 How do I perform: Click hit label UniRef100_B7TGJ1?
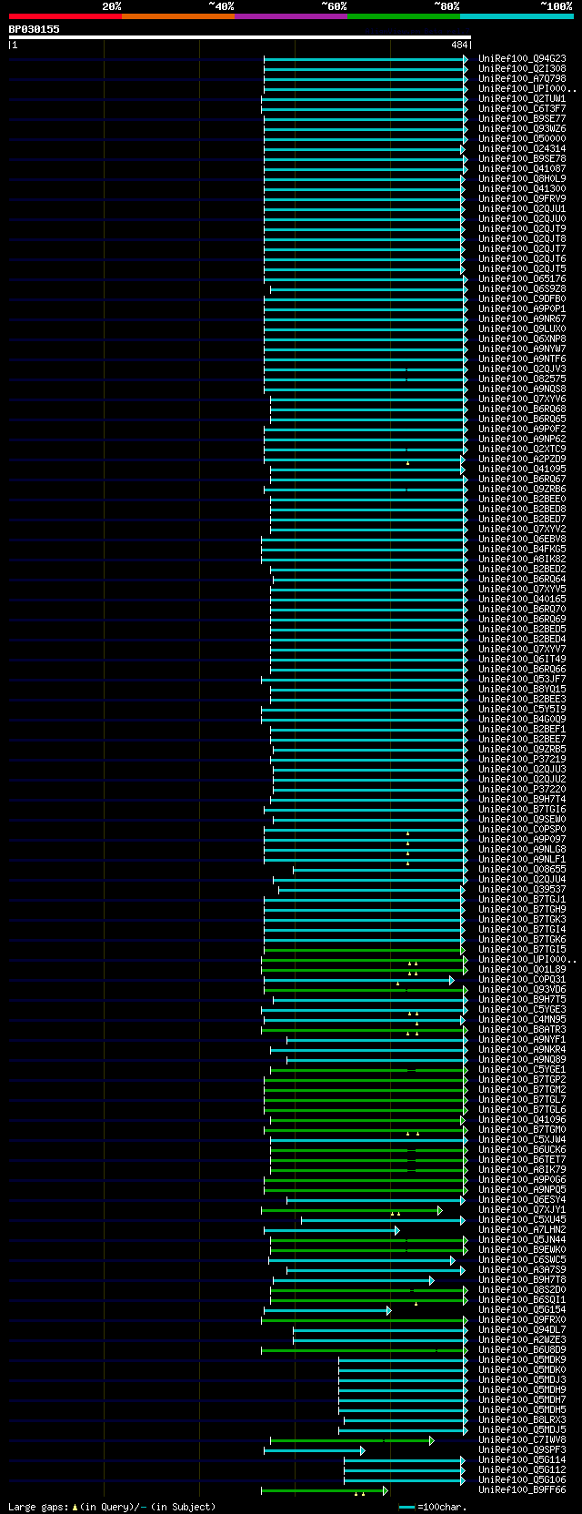click(x=522, y=899)
